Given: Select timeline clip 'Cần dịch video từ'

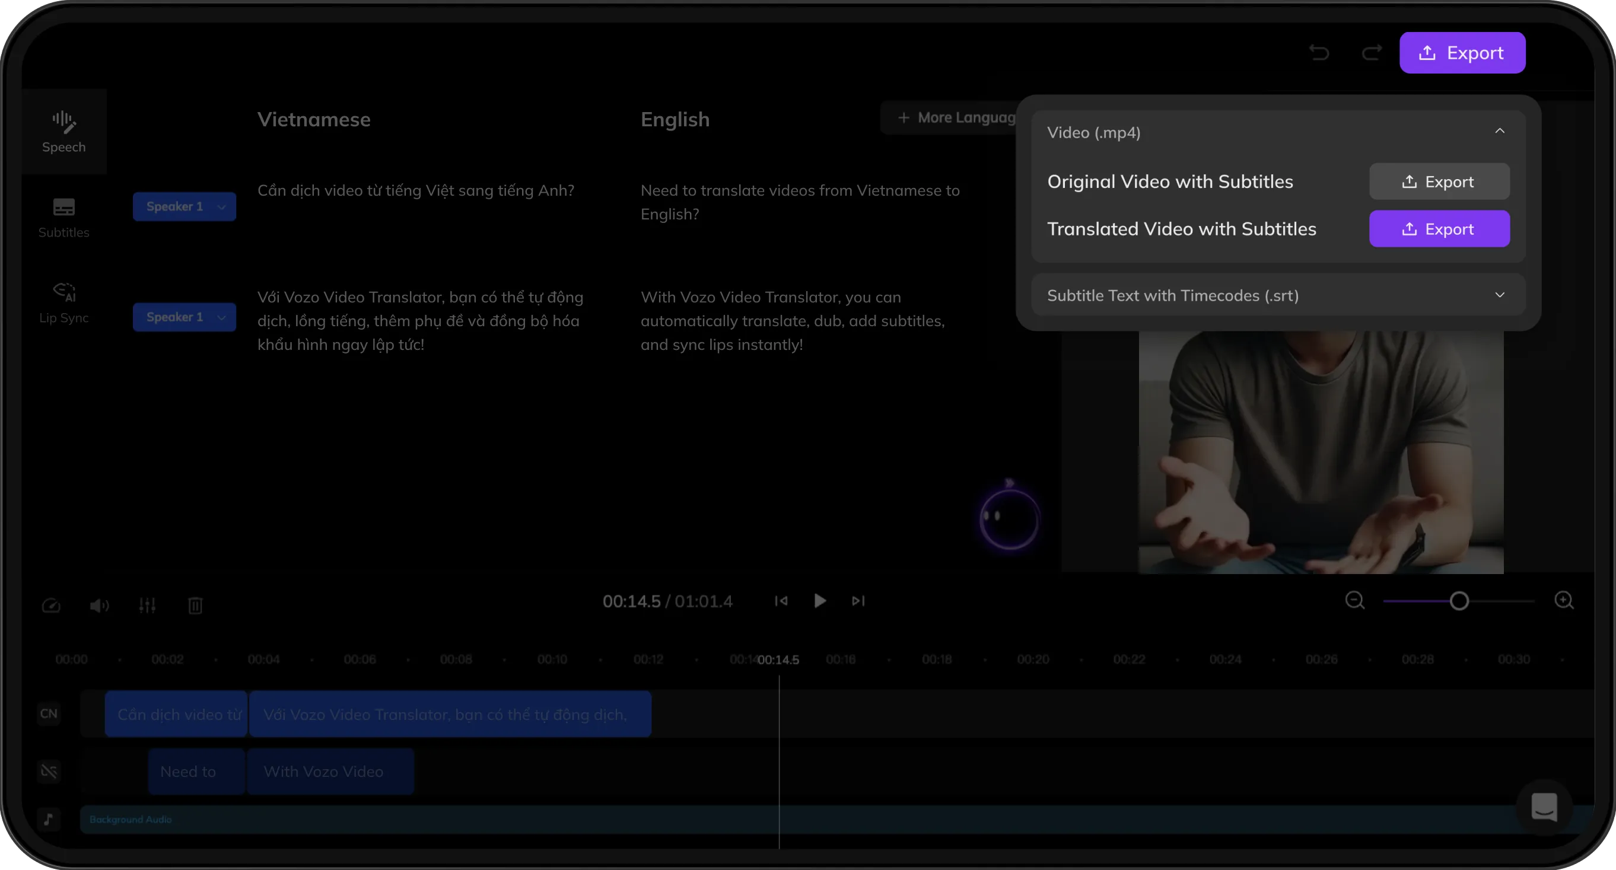Looking at the screenshot, I should tap(176, 714).
